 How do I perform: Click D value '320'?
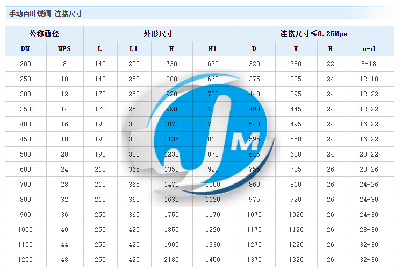[254, 64]
